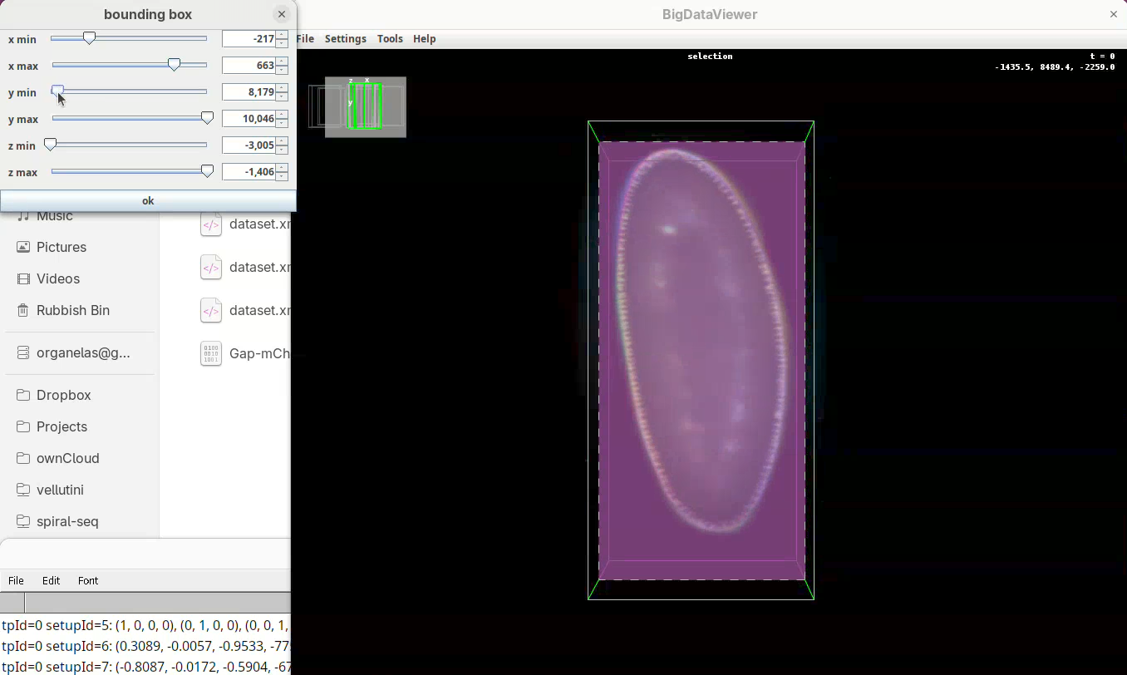Click the x max value input field
Image resolution: width=1127 pixels, height=675 pixels.
[x=249, y=66]
